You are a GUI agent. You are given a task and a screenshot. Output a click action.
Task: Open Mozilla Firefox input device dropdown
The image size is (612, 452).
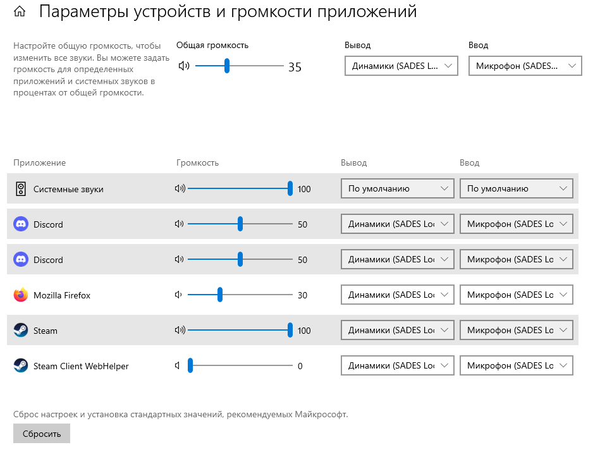coord(517,295)
